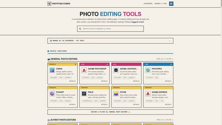
Task: Click the grid icon beside Browse All Categories
Action: pos(51,41)
